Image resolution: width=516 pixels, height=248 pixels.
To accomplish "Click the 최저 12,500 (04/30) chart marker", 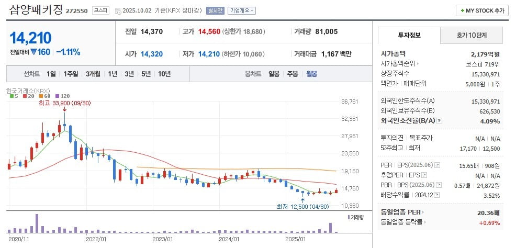I will click(x=303, y=207).
